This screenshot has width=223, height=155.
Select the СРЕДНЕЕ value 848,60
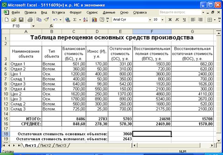click(x=74, y=124)
